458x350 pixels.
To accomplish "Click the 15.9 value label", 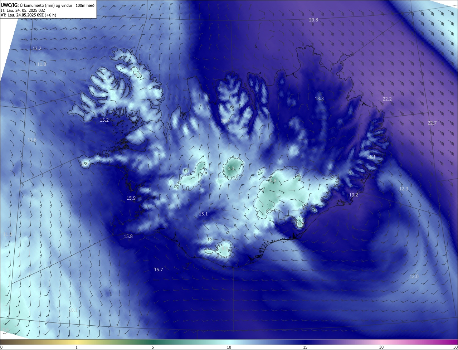I will click(131, 198).
